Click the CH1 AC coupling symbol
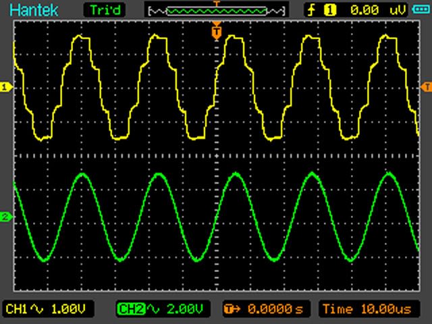Viewport: 432px width, 324px height. pyautogui.click(x=36, y=309)
